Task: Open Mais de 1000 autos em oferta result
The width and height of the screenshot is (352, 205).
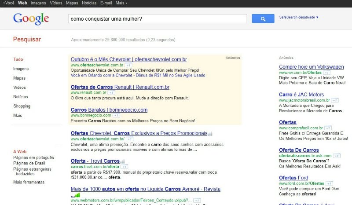Action: click(x=146, y=189)
